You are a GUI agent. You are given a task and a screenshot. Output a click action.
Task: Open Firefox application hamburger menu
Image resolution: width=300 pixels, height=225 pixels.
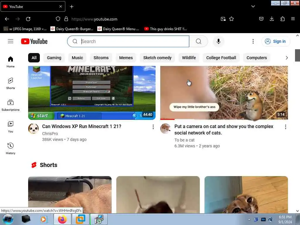[x=293, y=19]
